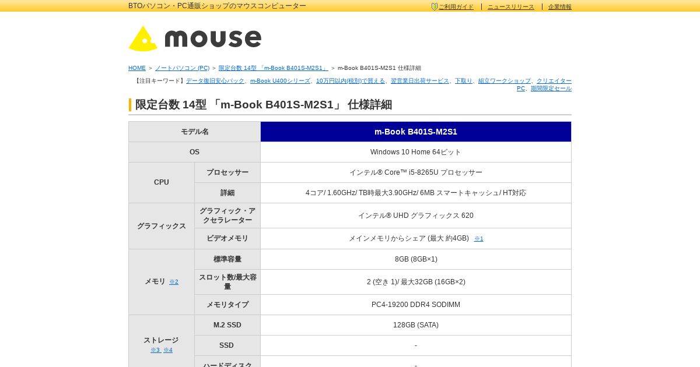Click BTOパソコン・PC通販ショップ tagline text
This screenshot has width=700, height=367.
[217, 6]
